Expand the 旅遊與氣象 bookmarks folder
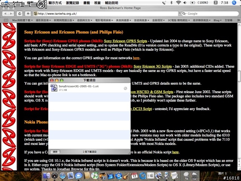 [x=142, y=20]
